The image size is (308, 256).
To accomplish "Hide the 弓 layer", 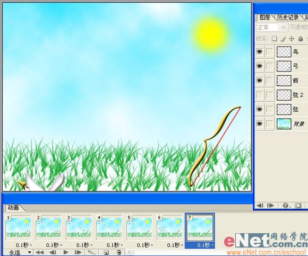I will 260,66.
